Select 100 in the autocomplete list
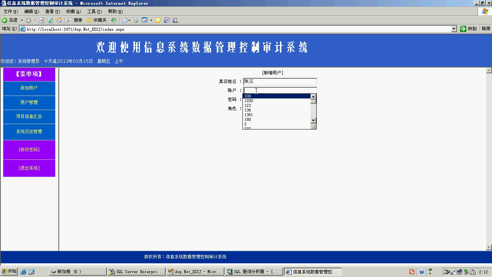The image size is (492, 277). 277,96
